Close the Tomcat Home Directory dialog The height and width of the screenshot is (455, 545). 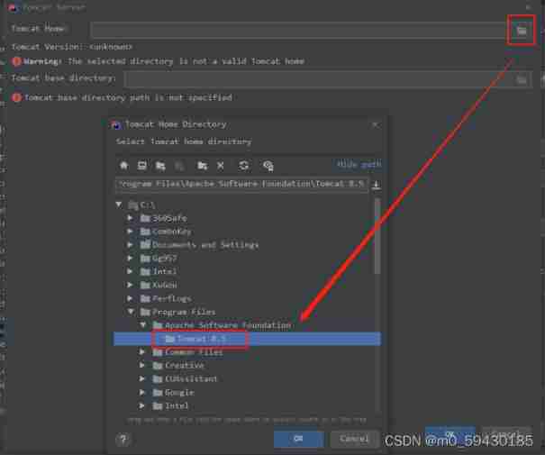point(375,124)
